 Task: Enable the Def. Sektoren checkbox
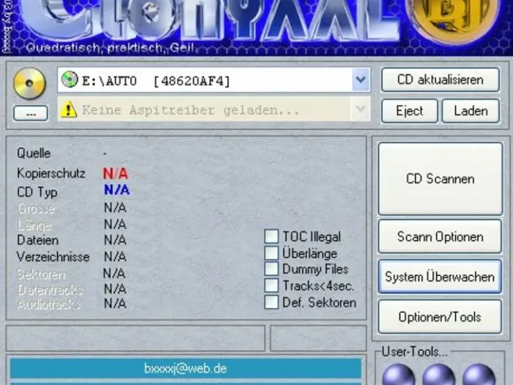point(271,302)
